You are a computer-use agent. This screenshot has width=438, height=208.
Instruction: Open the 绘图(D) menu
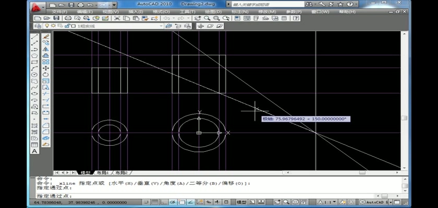tap(214, 11)
